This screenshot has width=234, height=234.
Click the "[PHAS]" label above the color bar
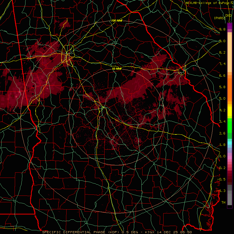(220, 18)
